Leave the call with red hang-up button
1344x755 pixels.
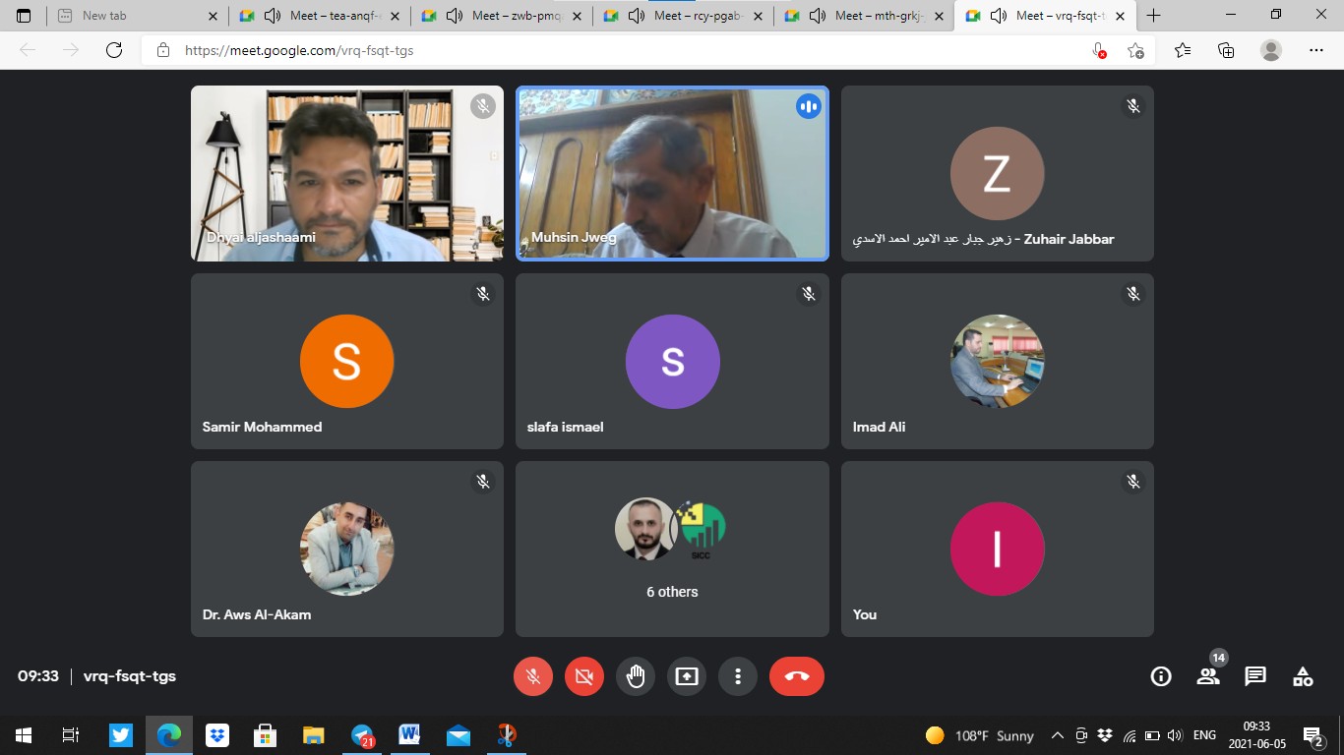click(797, 676)
